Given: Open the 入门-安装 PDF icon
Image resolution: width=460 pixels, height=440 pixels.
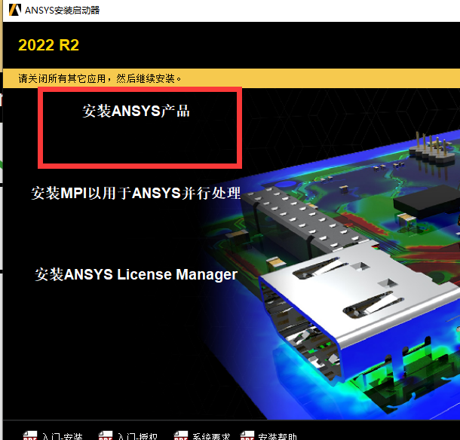Looking at the screenshot, I should [x=30, y=435].
